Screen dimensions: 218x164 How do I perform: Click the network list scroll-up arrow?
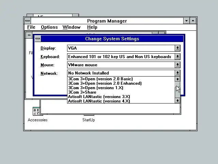tap(177, 79)
